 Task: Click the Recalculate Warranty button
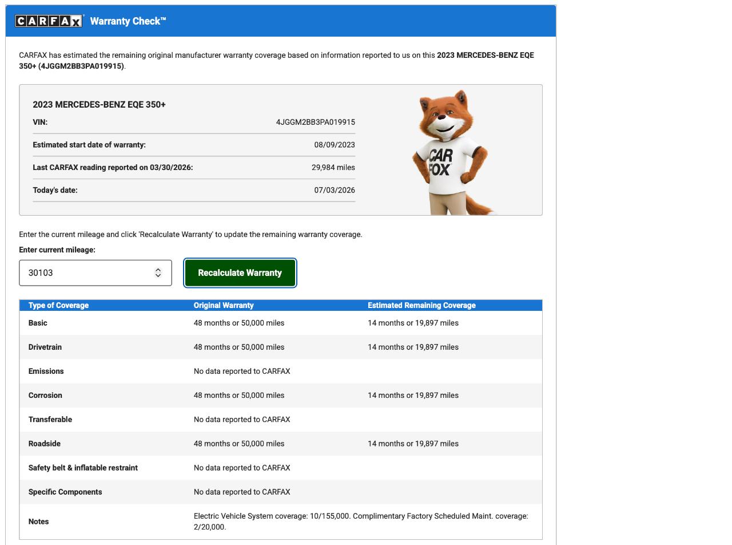pyautogui.click(x=240, y=273)
